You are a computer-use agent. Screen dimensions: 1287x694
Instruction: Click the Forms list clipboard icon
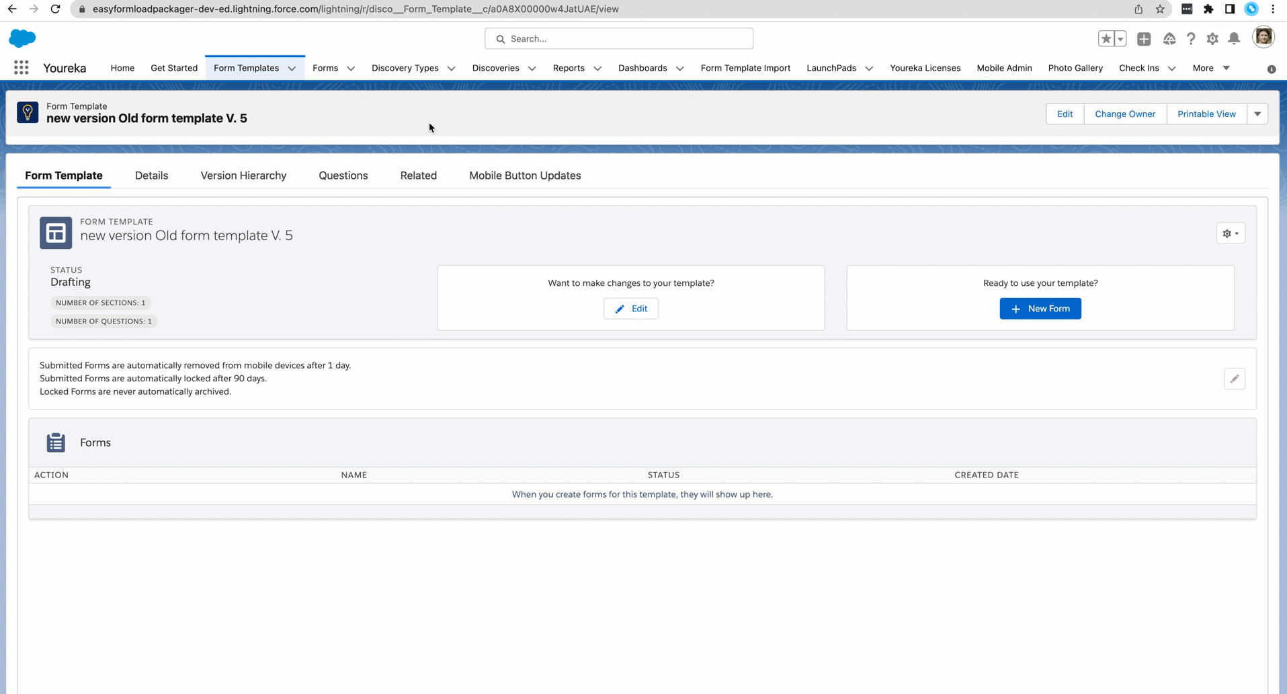[56, 442]
